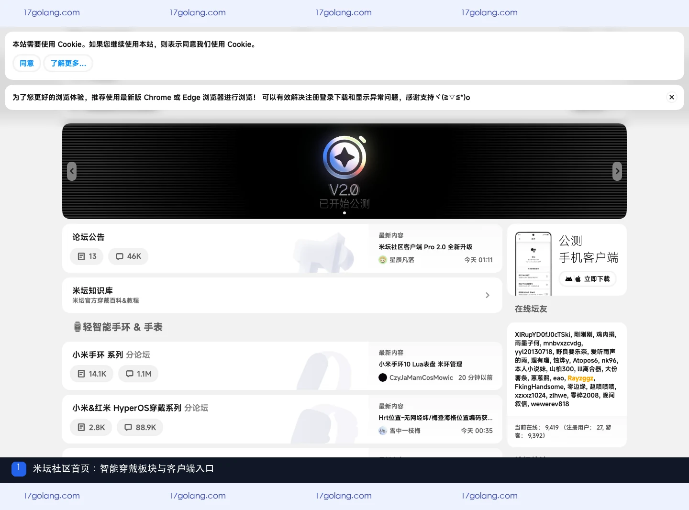This screenshot has width=689, height=510.
Task: Open online member 山柏300
Action: pyautogui.click(x=562, y=369)
